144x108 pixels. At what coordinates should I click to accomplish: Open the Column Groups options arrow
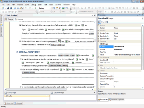(x=94, y=93)
